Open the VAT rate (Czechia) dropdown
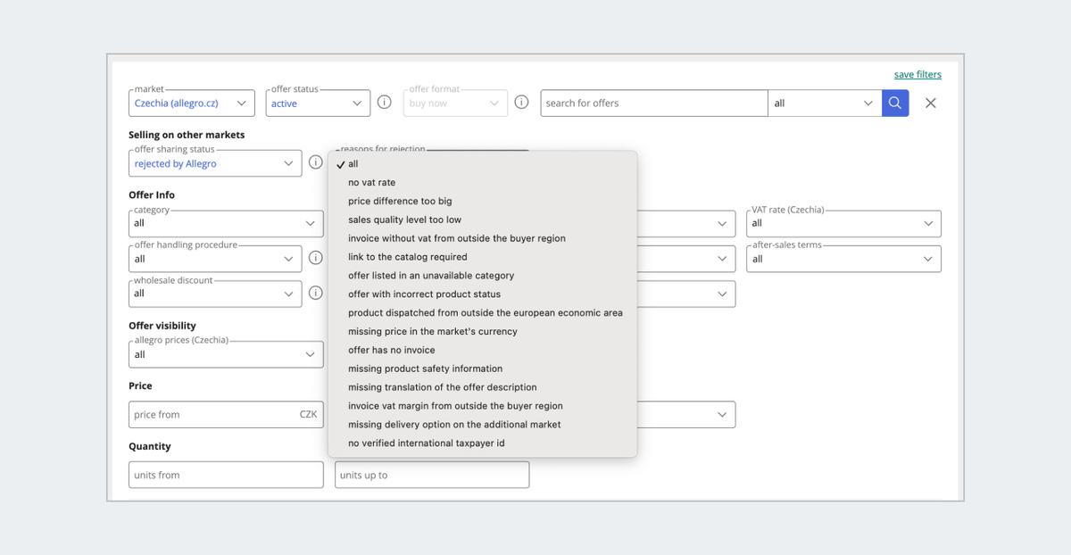The width and height of the screenshot is (1071, 555). click(843, 223)
